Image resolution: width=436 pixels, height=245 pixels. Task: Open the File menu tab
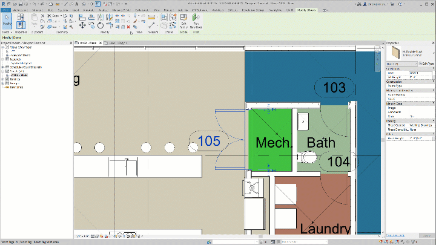pos(5,10)
